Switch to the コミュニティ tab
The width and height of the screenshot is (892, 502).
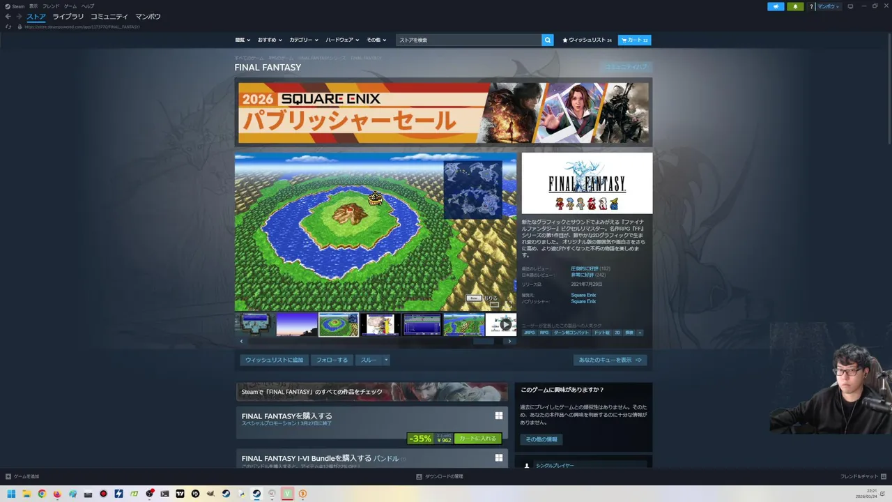click(x=109, y=17)
